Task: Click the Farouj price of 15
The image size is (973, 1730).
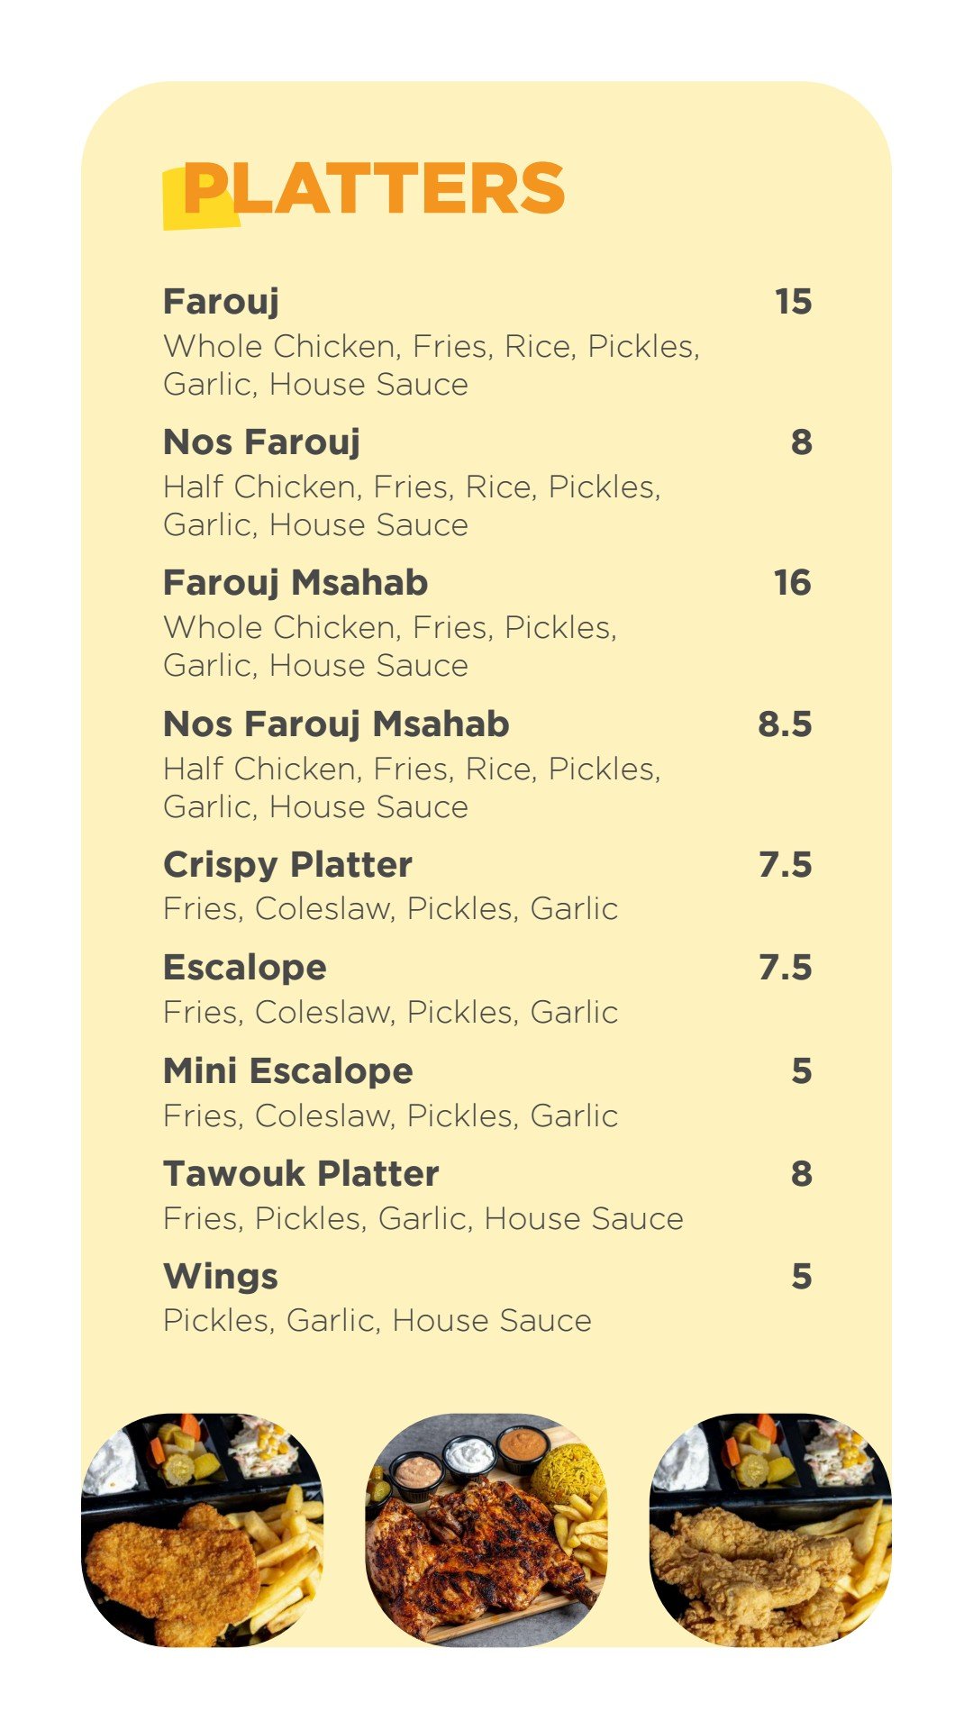Action: click(x=793, y=301)
